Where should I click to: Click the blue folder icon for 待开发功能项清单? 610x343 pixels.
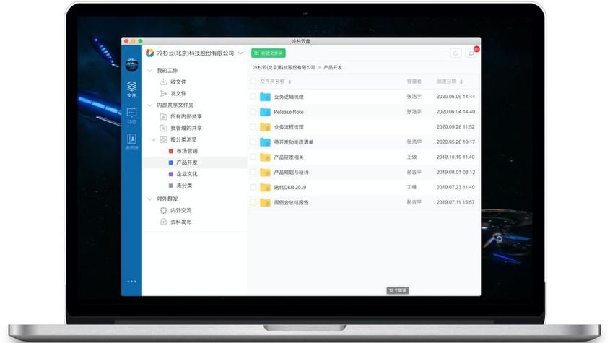[266, 142]
